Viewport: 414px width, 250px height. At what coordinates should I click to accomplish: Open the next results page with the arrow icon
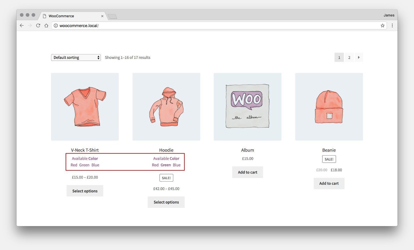359,57
